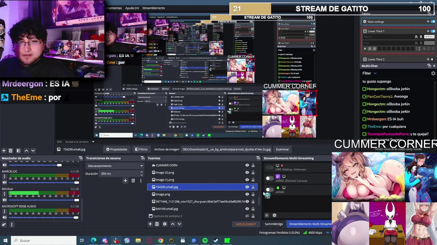Open the MARCELOC channel options menu

point(4,177)
